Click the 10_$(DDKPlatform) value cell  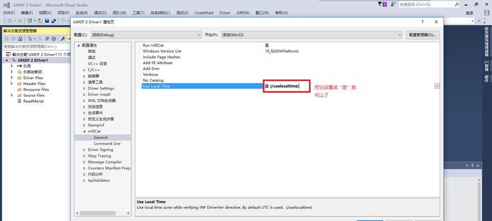tap(351, 51)
